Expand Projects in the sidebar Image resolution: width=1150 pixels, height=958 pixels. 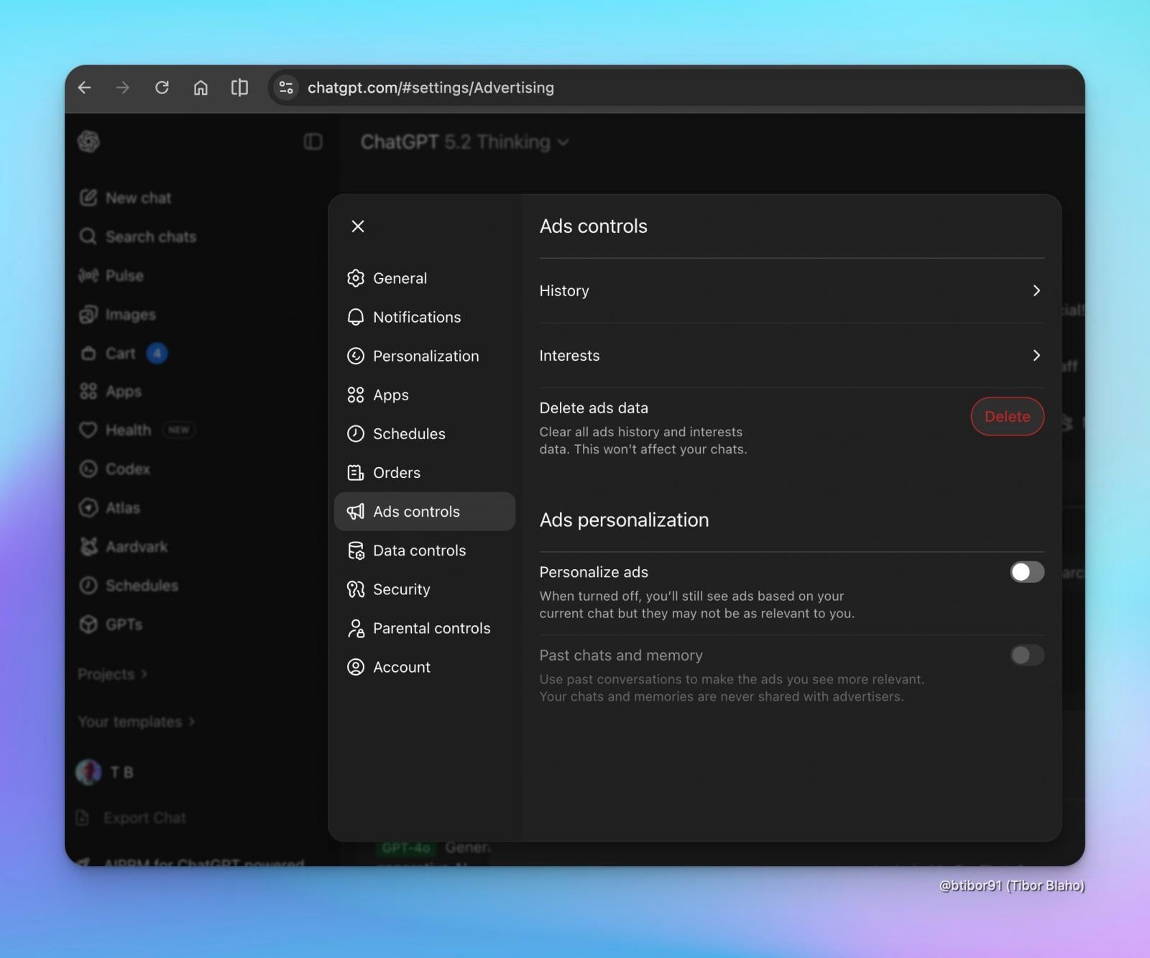click(113, 674)
